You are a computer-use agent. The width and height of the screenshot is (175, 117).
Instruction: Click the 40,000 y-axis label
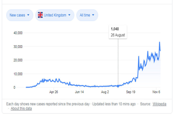click(x=18, y=33)
